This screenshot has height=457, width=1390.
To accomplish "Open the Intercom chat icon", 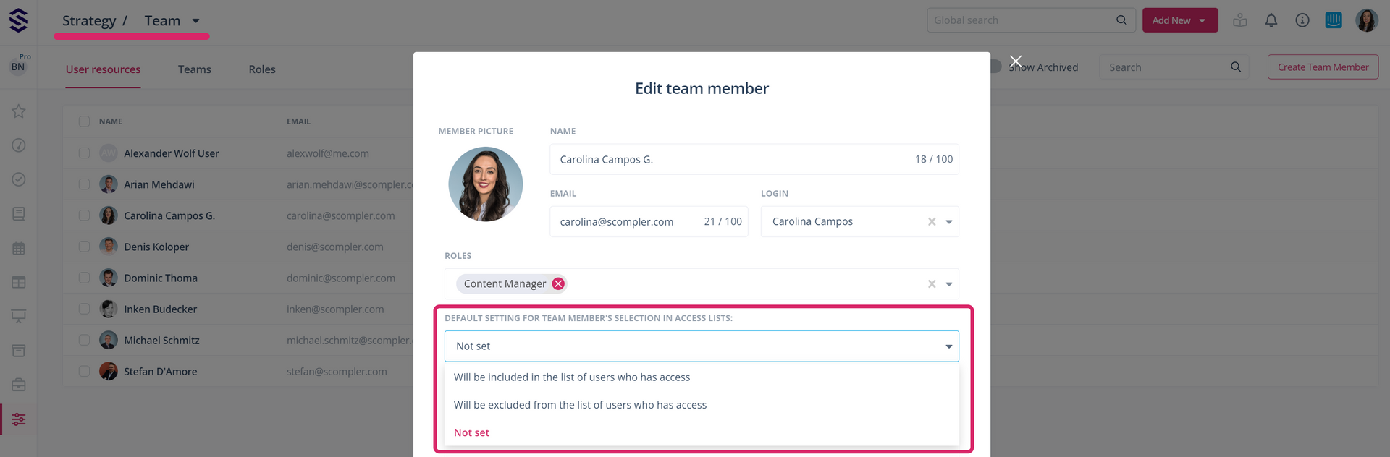I will click(x=1333, y=20).
